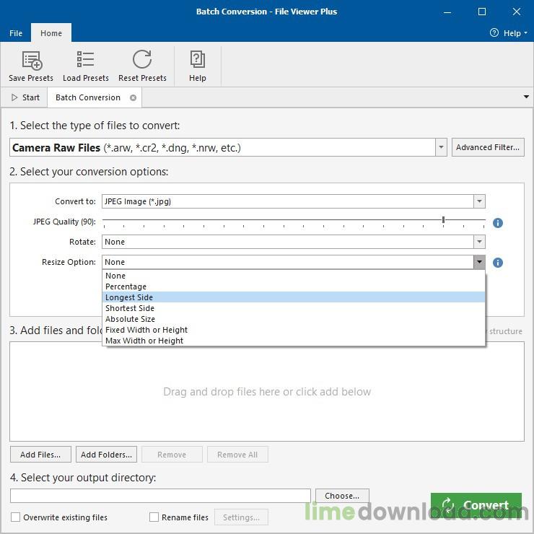Open the Help menu at top right

(x=509, y=33)
